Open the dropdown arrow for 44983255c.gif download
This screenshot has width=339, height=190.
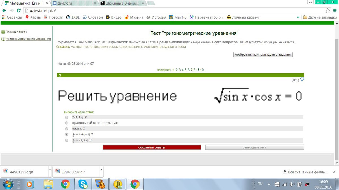point(50,170)
